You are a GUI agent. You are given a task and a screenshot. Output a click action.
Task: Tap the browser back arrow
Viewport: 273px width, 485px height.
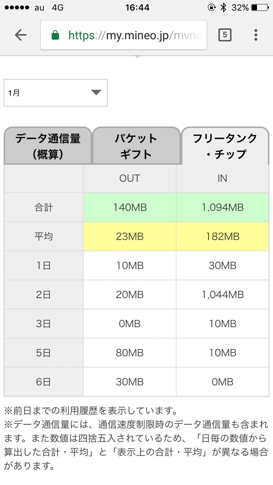click(21, 35)
